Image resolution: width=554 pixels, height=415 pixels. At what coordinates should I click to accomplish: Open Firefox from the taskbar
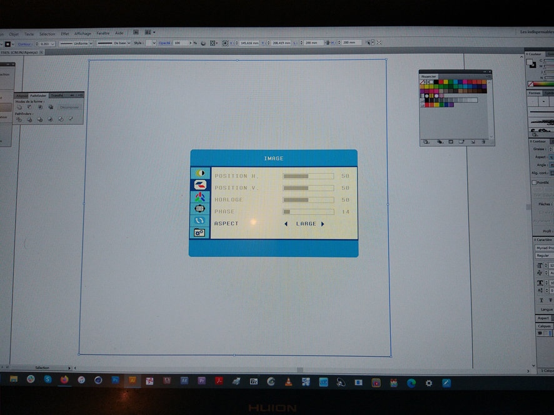point(64,380)
